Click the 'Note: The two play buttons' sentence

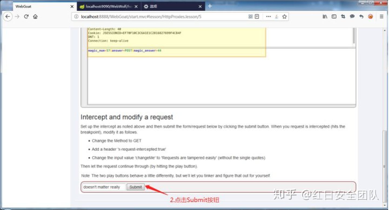176,176
